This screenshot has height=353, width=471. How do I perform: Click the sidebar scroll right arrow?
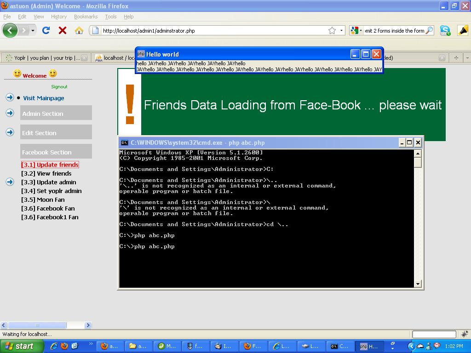(x=88, y=325)
